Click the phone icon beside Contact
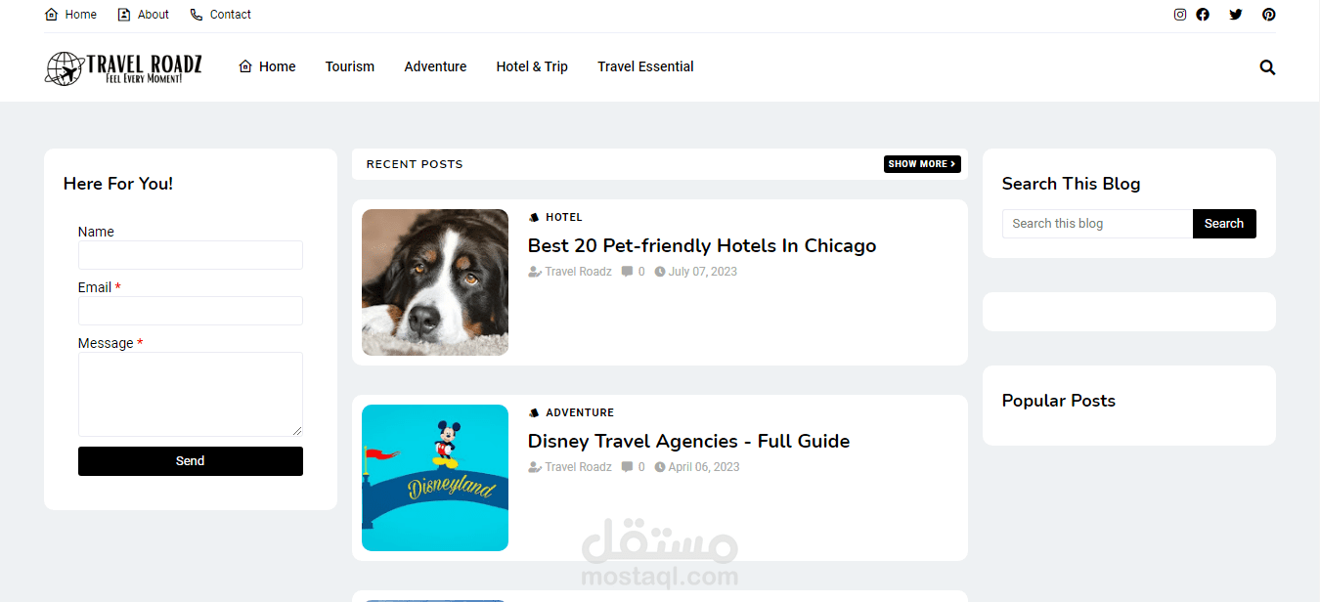1320x602 pixels. point(197,15)
